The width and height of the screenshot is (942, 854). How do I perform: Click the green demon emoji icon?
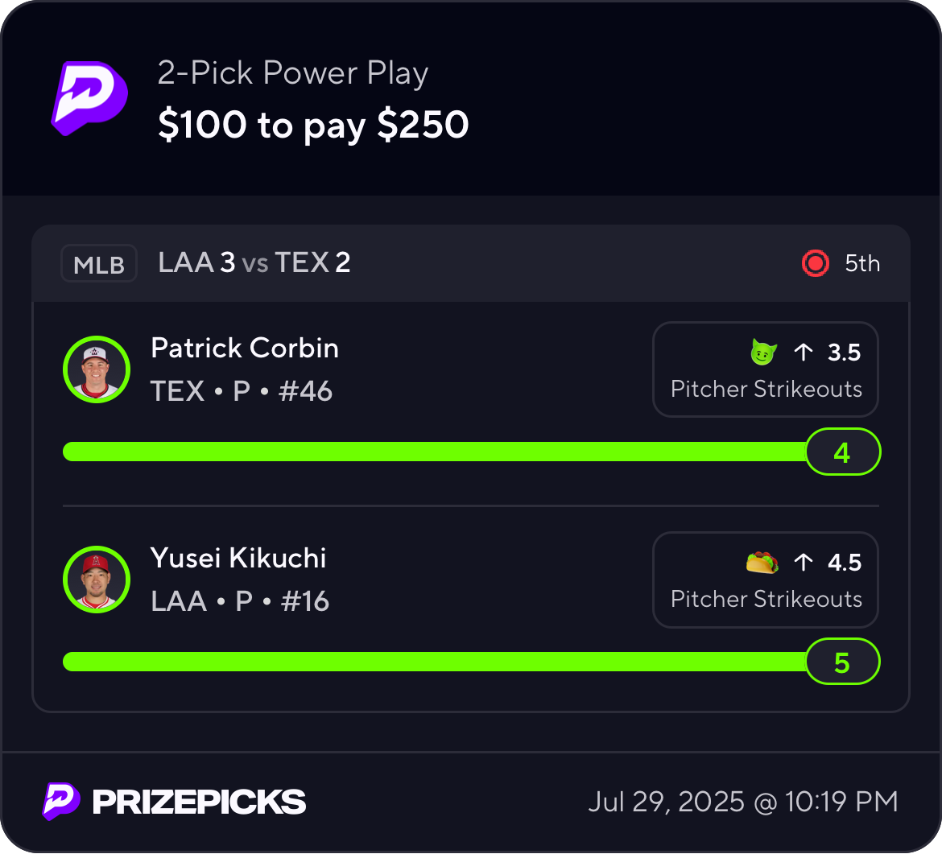coord(763,352)
